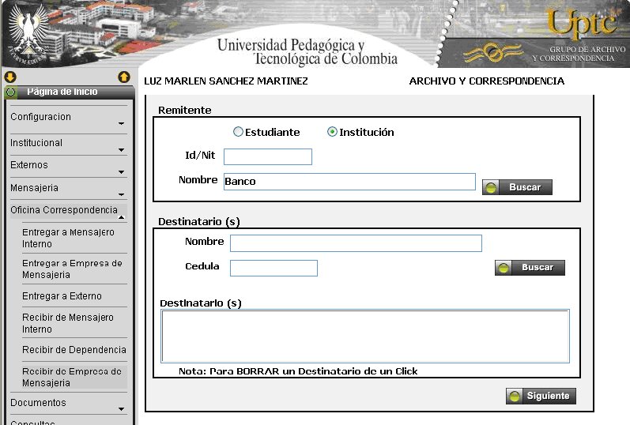Expand the Institucional menu arrow

pos(122,150)
